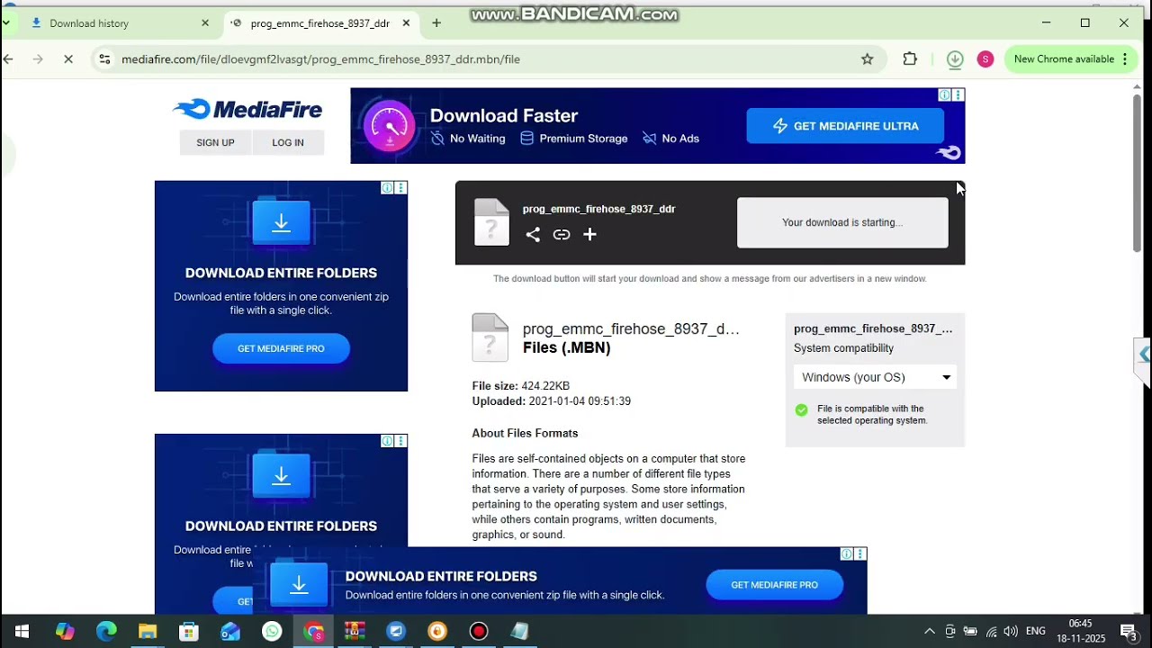1152x648 pixels.
Task: Open Outlook from taskbar
Action: [x=230, y=632]
